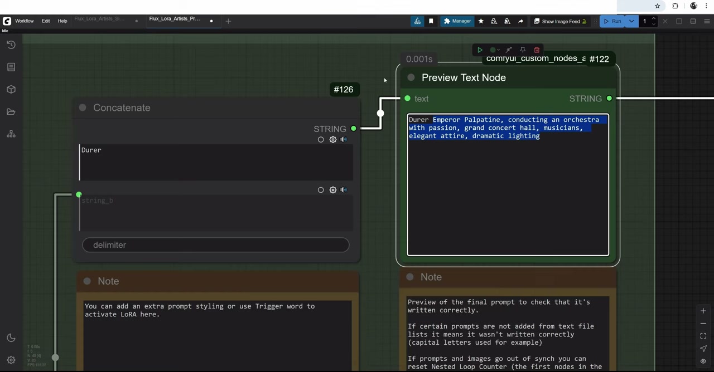Image resolution: width=714 pixels, height=372 pixels.
Task: Open the node tree hierarchy sidebar icon
Action: [x=11, y=134]
